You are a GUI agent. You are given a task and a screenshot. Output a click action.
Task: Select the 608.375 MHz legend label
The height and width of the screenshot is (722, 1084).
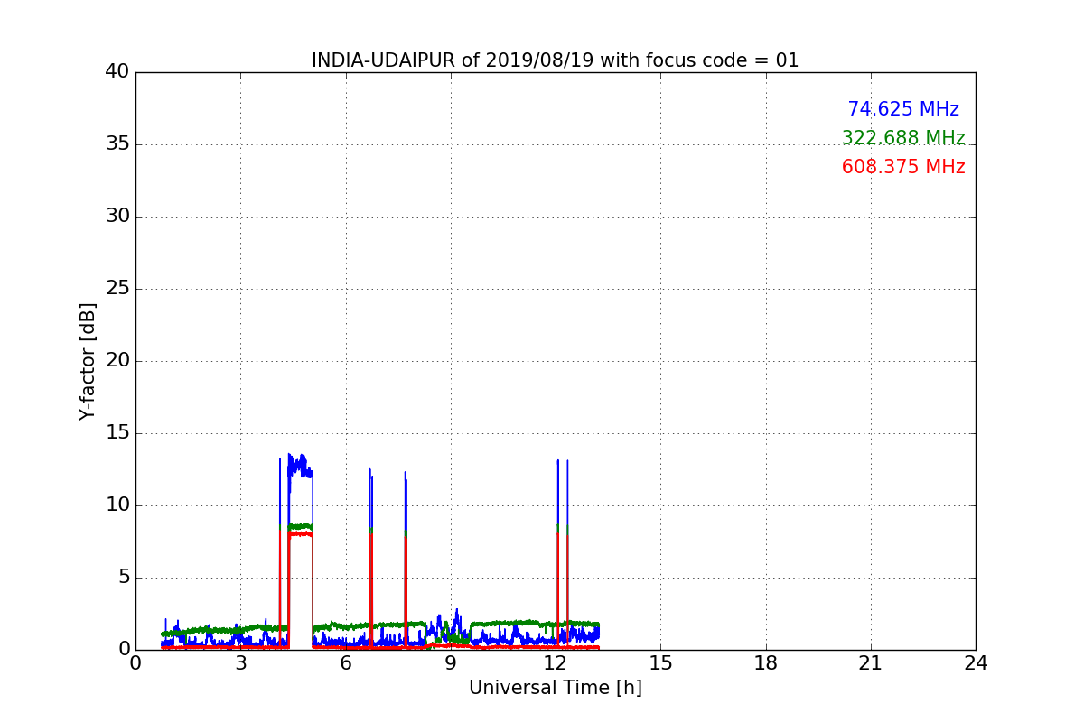(x=903, y=167)
